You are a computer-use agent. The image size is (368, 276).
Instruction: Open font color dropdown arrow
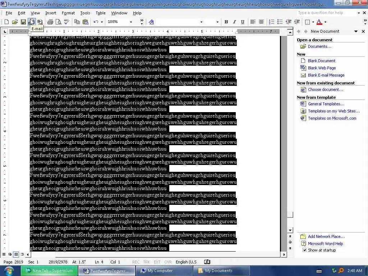pyautogui.click(x=325, y=22)
